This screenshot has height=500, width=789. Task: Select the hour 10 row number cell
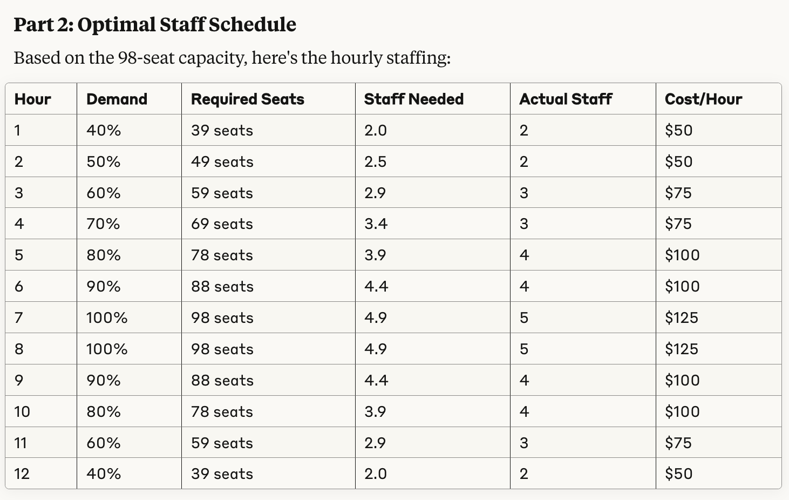click(22, 412)
